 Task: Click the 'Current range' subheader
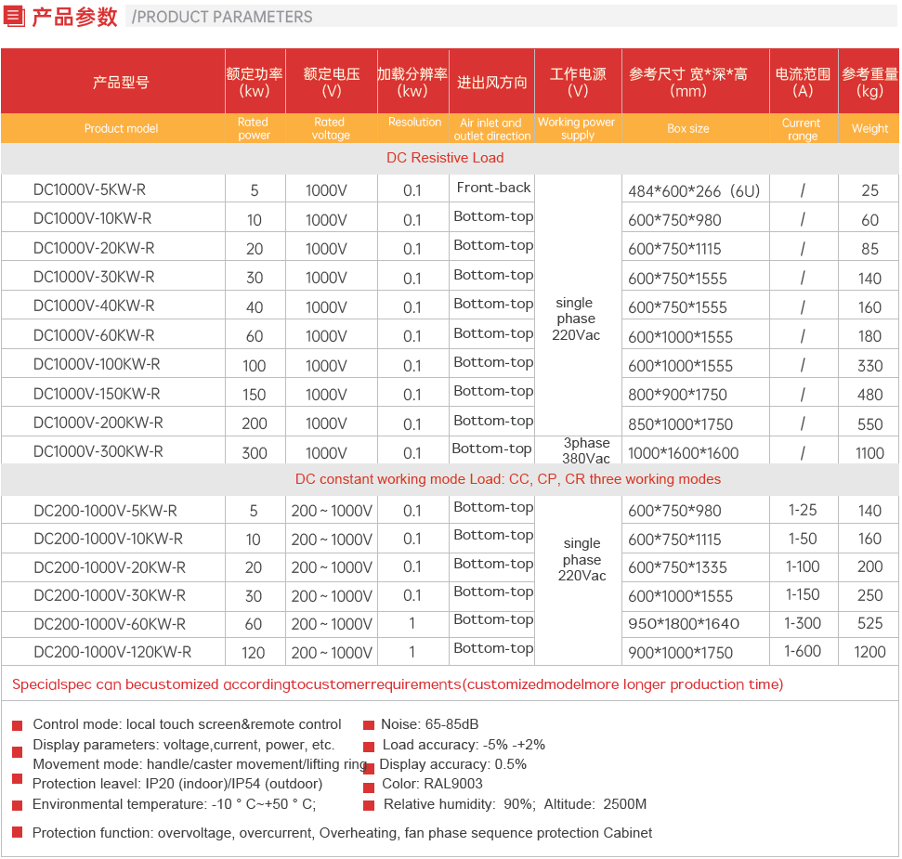pyautogui.click(x=802, y=129)
